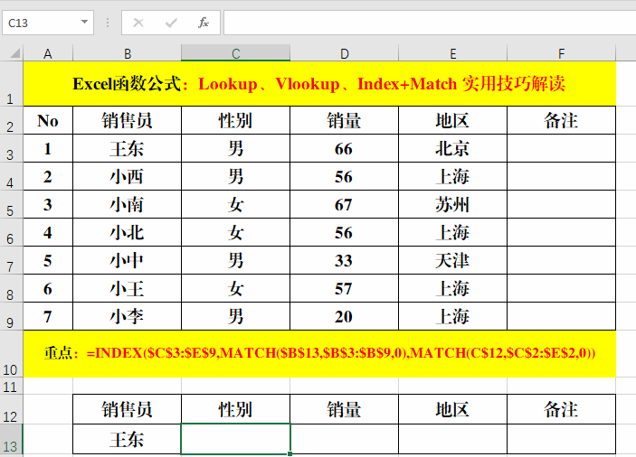Select row 10 header
Image resolution: width=636 pixels, height=457 pixels.
[12, 353]
